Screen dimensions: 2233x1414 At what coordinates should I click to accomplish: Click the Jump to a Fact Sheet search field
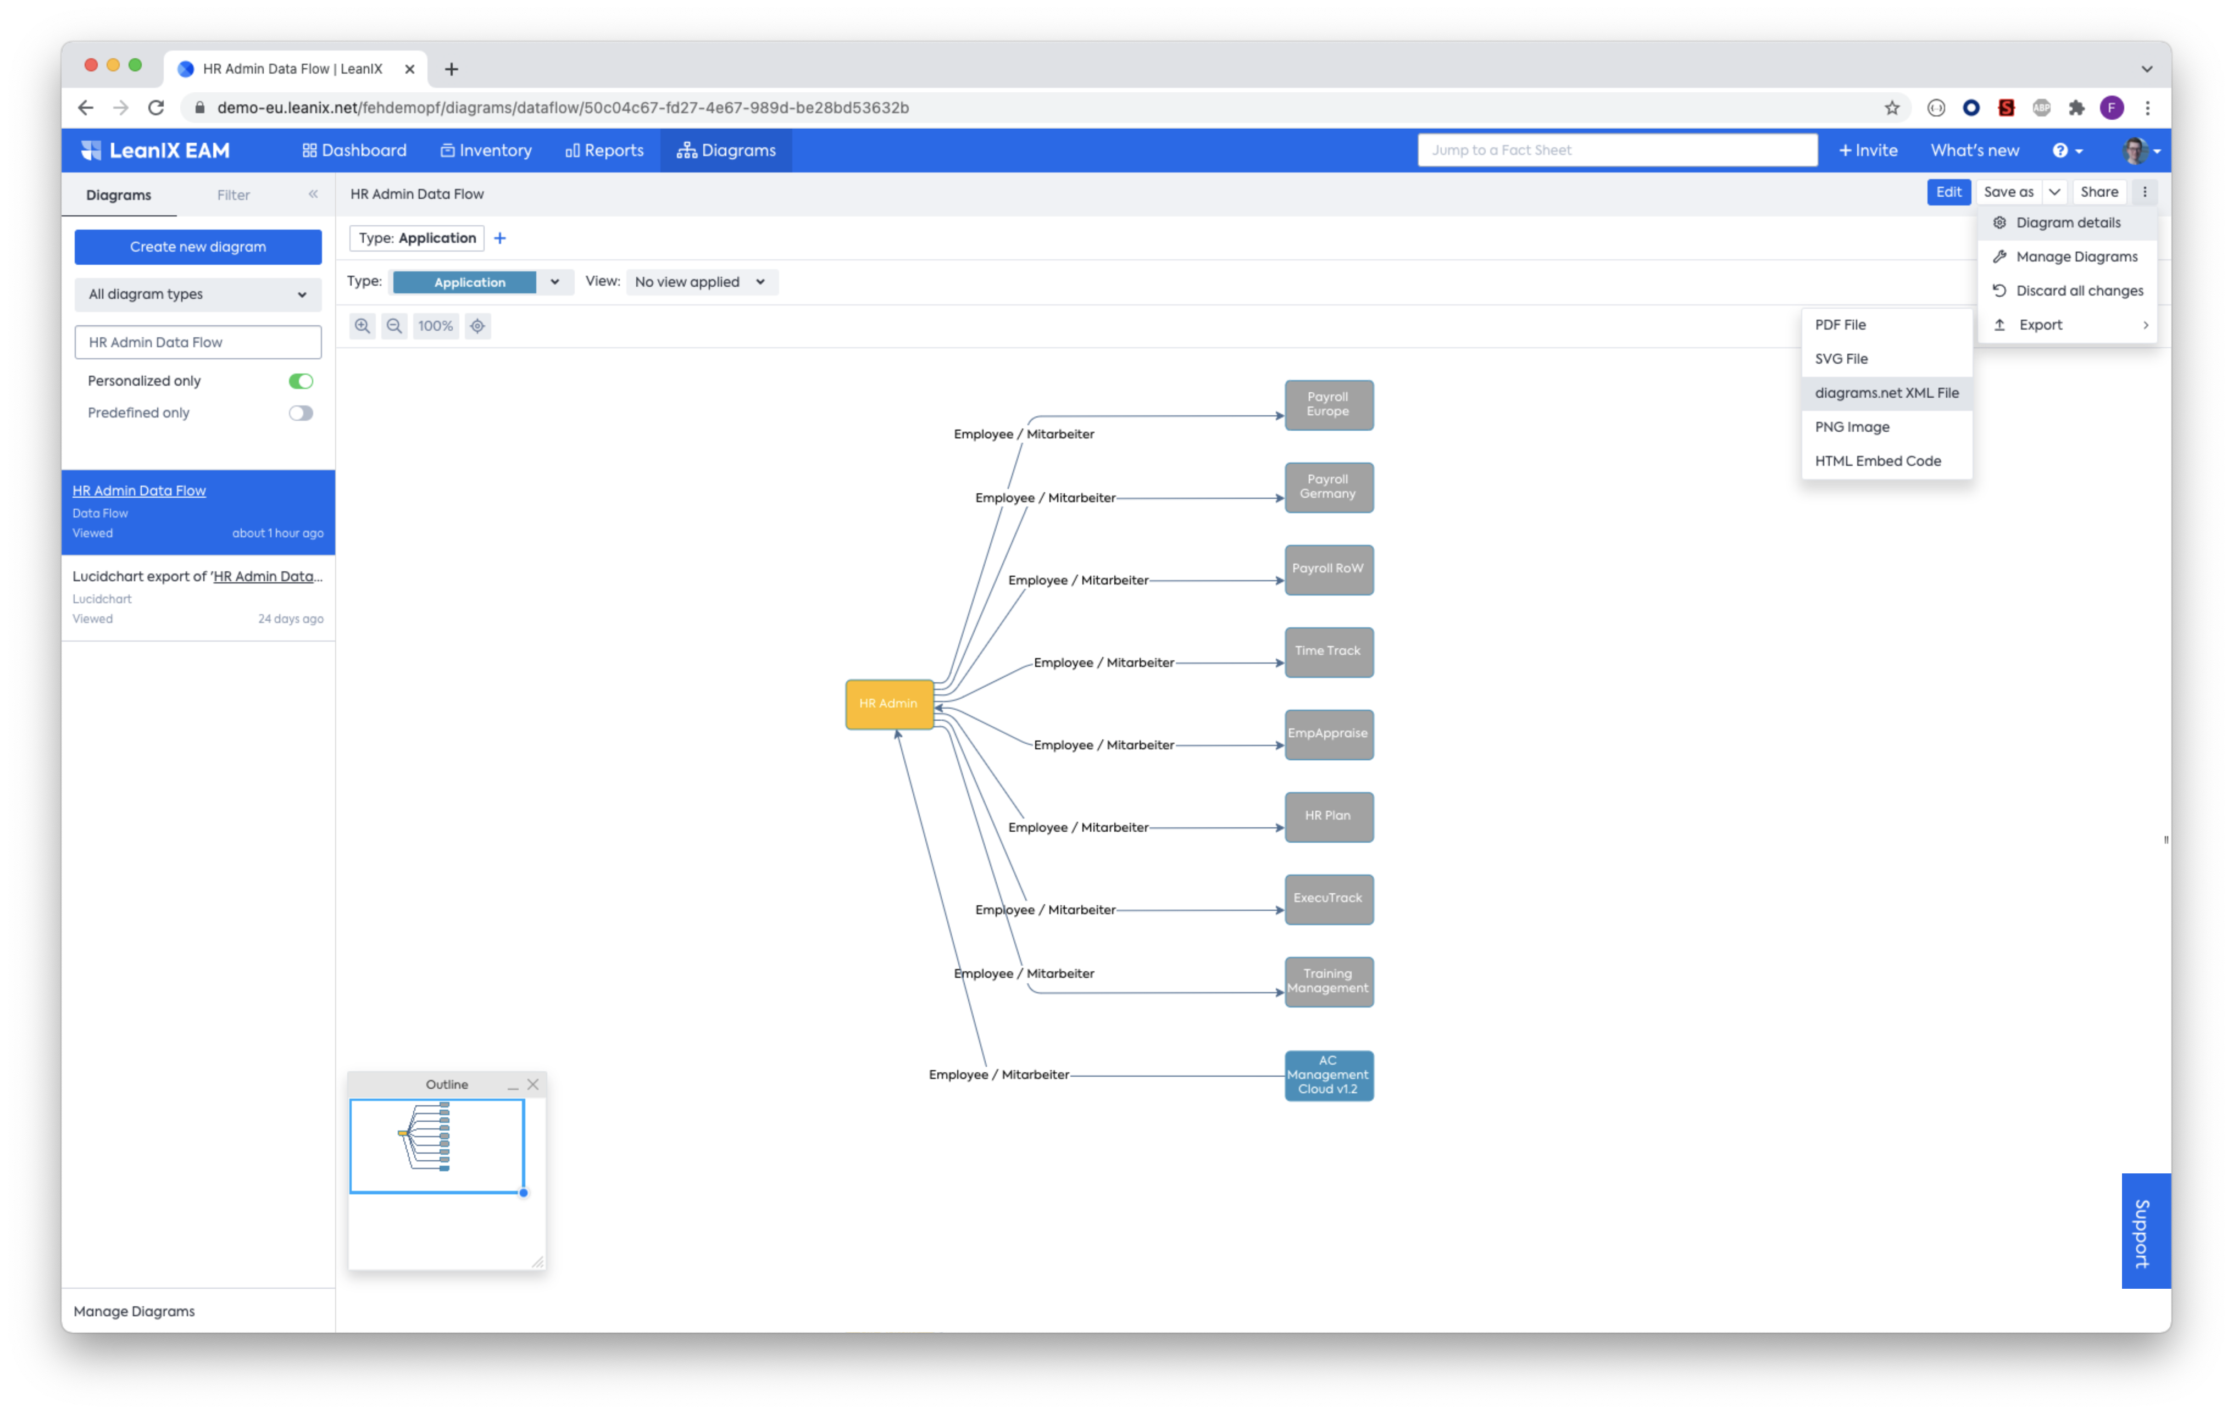click(x=1617, y=150)
